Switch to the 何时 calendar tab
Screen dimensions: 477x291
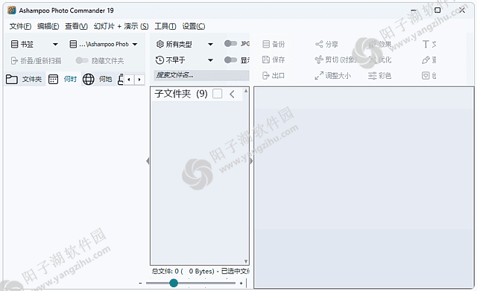click(x=63, y=80)
